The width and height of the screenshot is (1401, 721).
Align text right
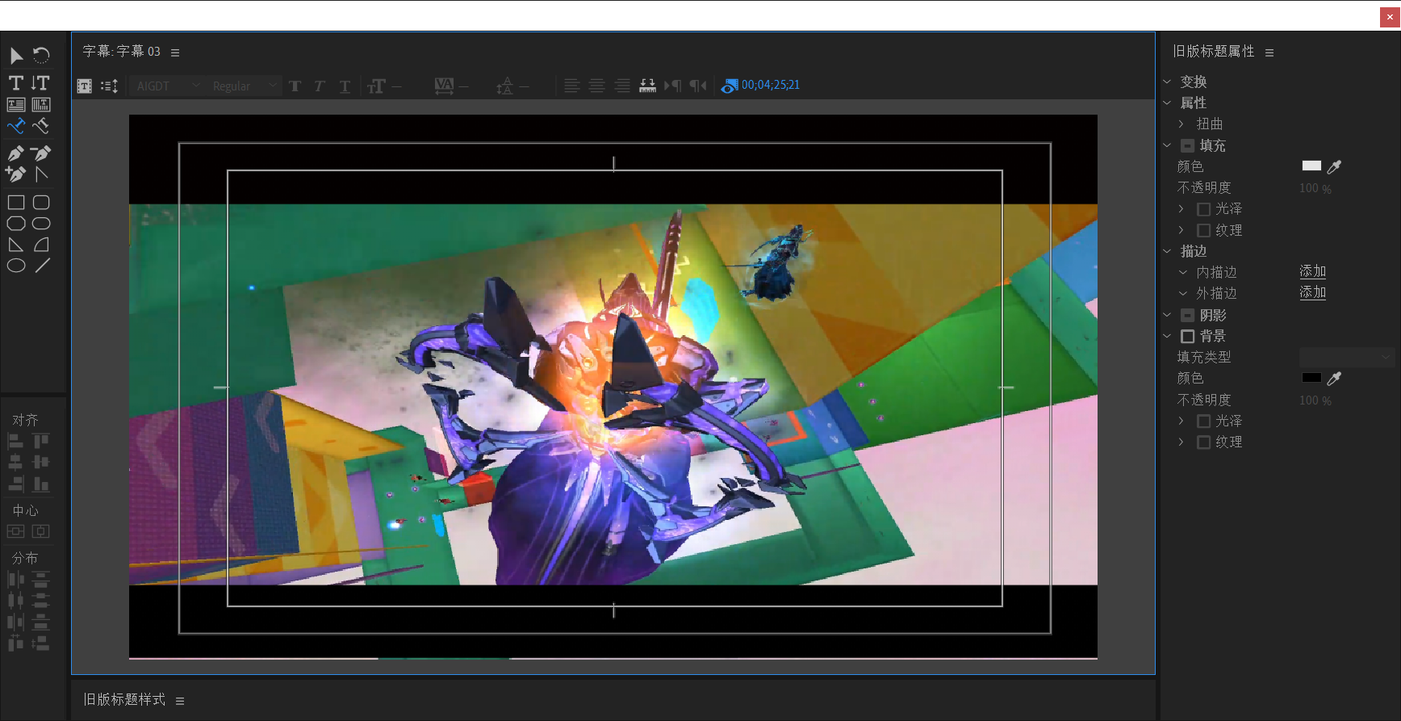click(x=622, y=86)
